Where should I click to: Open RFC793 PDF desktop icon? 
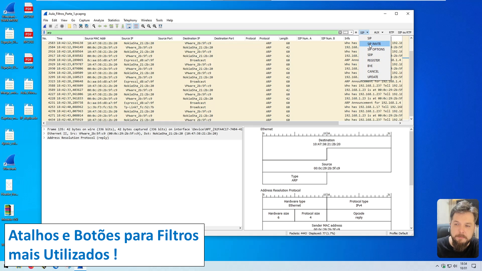click(x=29, y=36)
